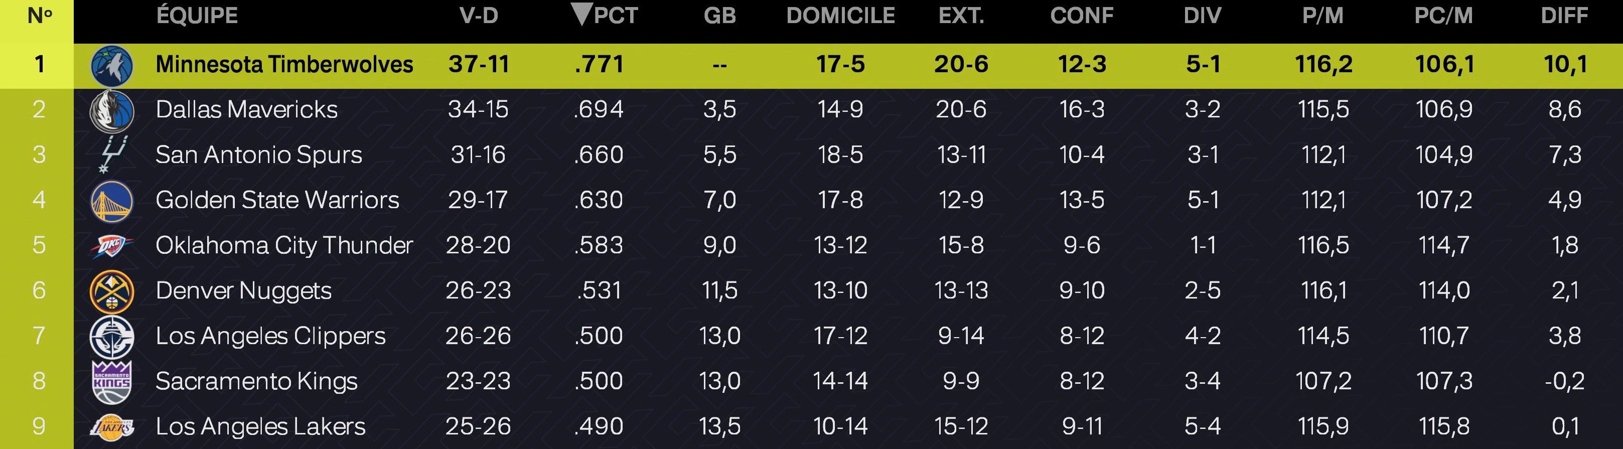The width and height of the screenshot is (1623, 449).
Task: Click the DIFF column header
Action: coord(1564,15)
